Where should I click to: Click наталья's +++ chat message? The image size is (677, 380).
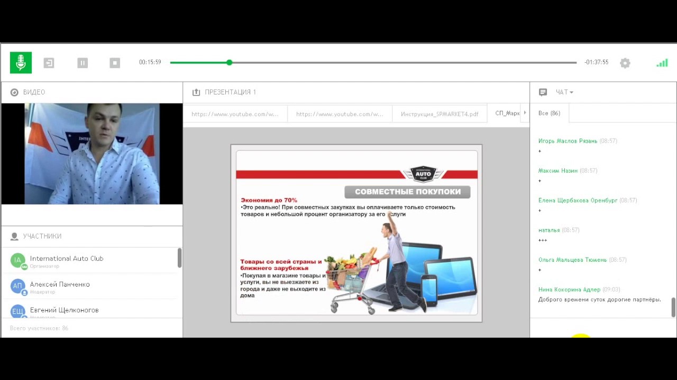tap(543, 240)
